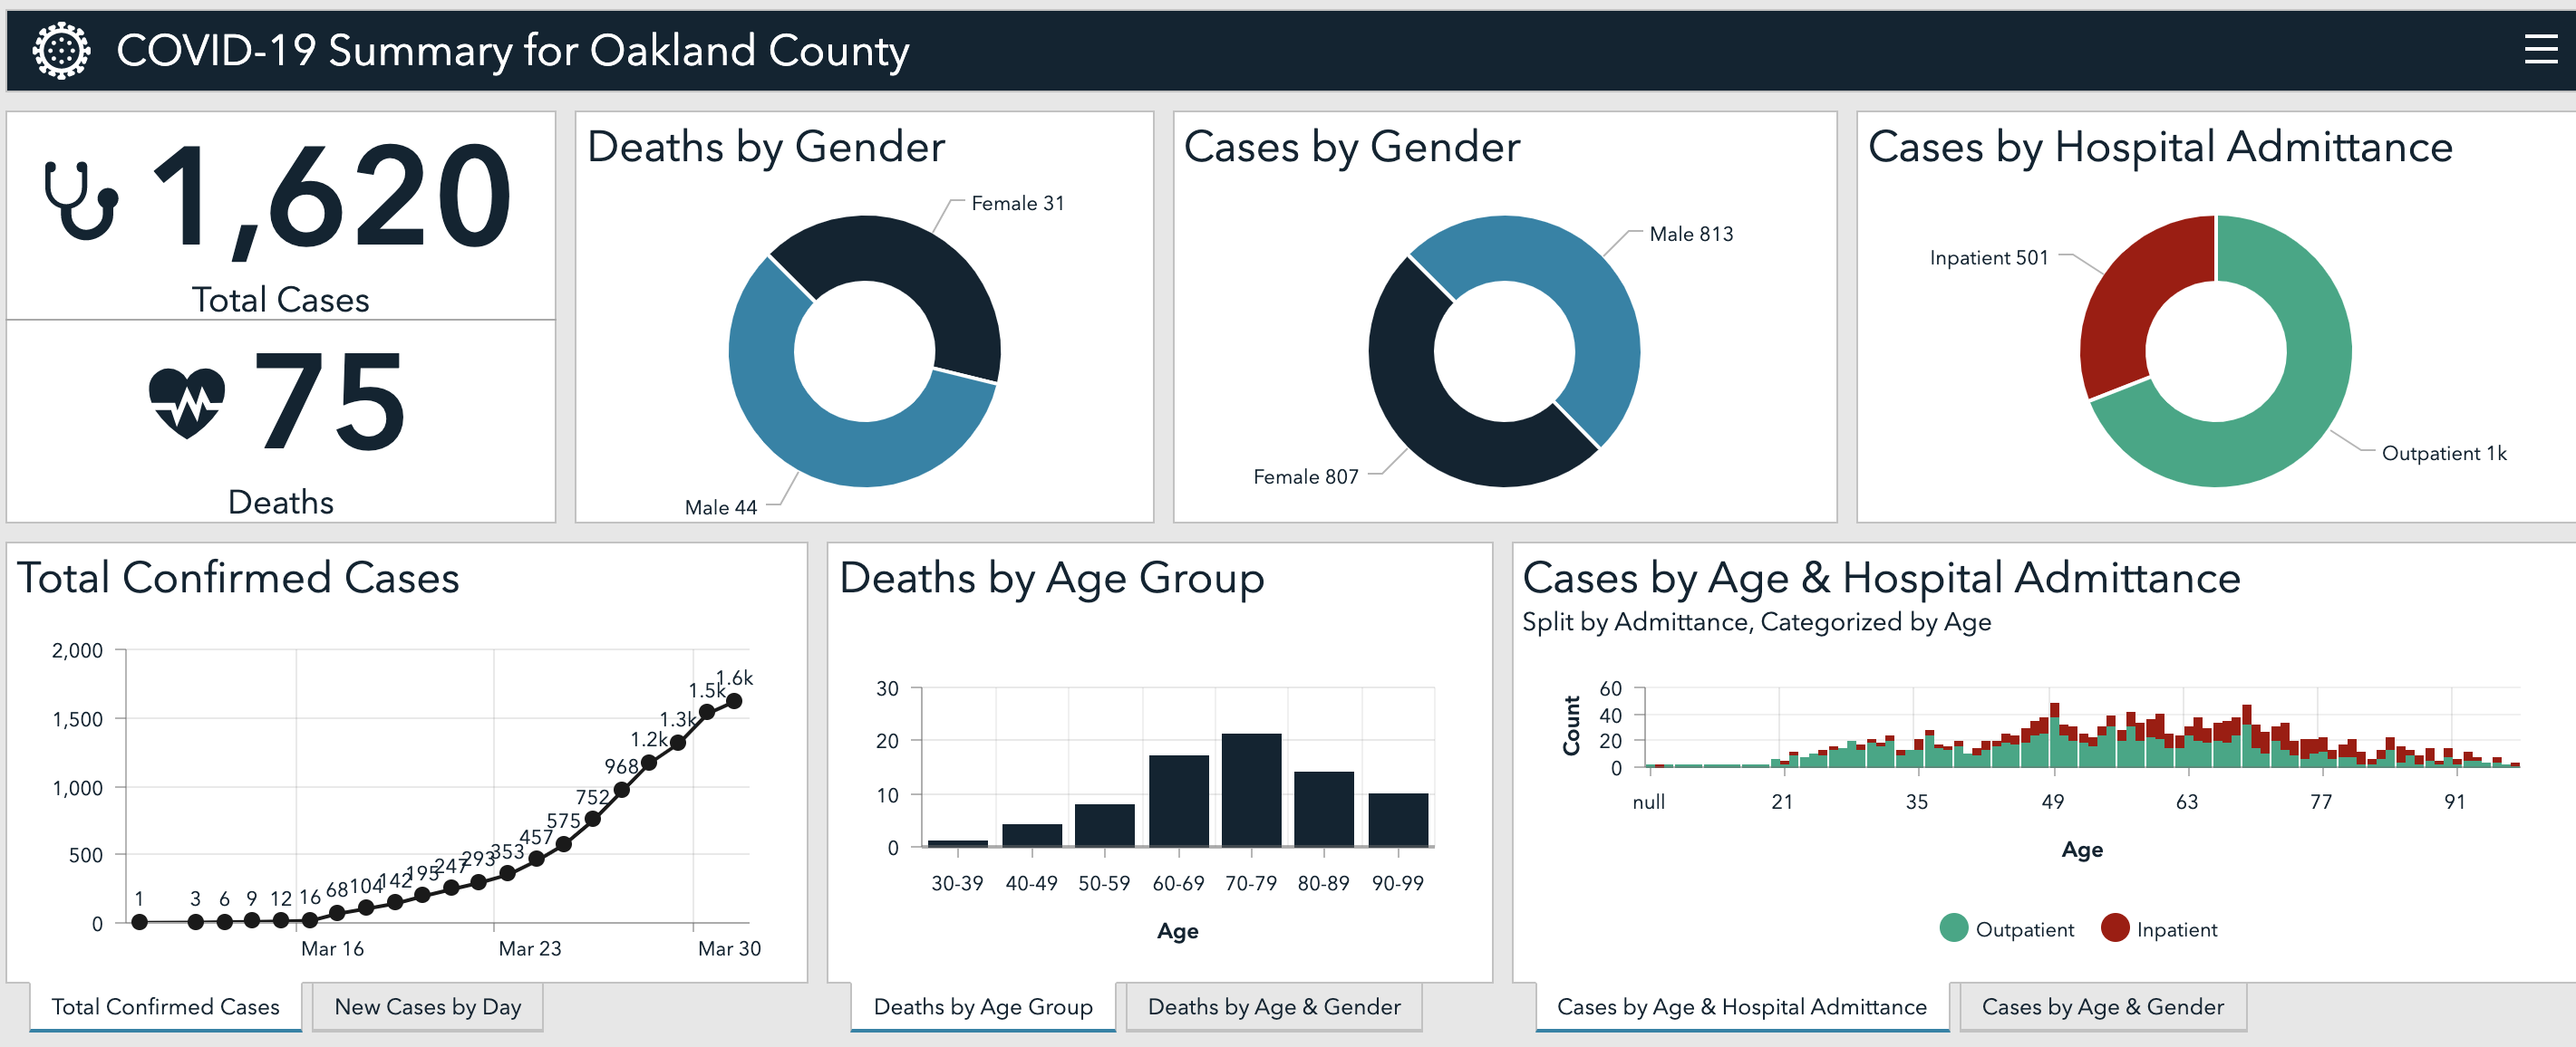The width and height of the screenshot is (2576, 1047).
Task: Switch to Cases by Age & Gender tab
Action: pos(2102,1006)
